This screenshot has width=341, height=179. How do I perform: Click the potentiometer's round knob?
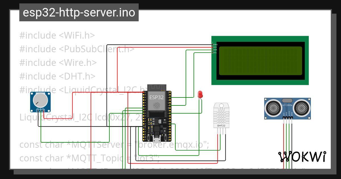pos(40,101)
